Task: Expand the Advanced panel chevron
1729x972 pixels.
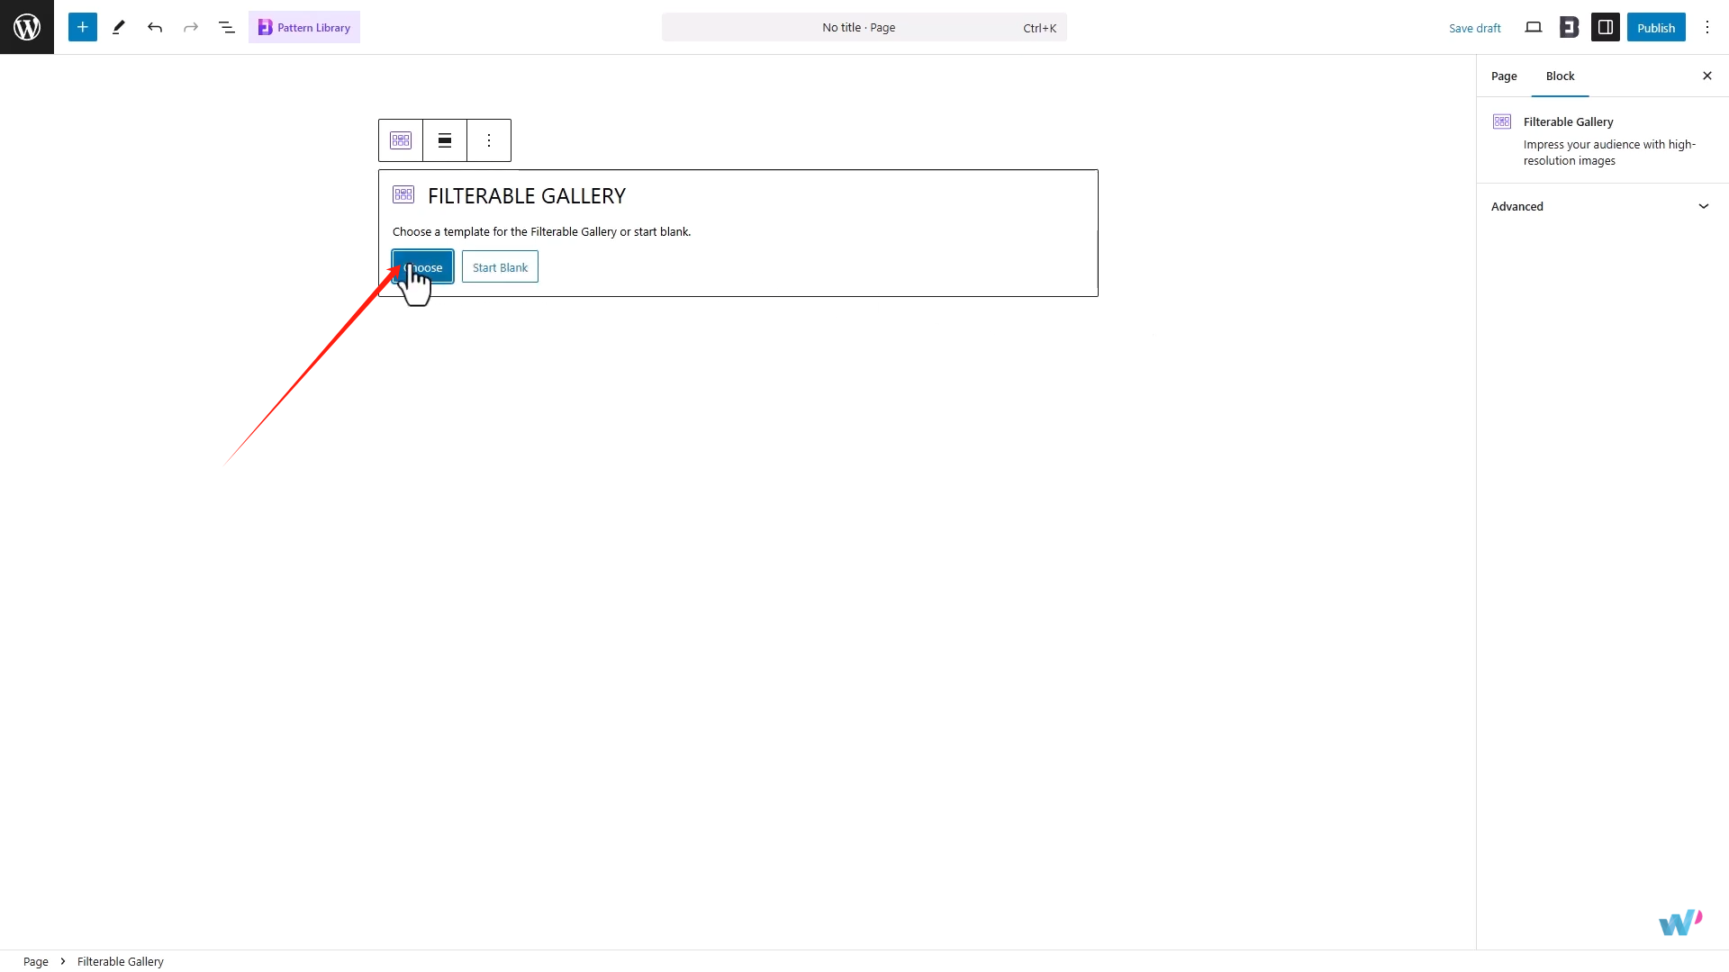Action: pos(1703,206)
